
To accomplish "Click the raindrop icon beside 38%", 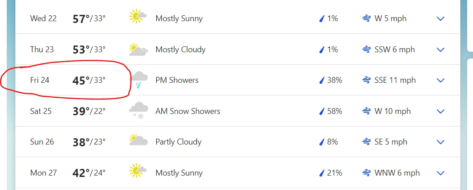I will (x=322, y=80).
